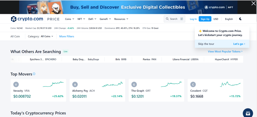The width and height of the screenshot is (257, 117).
Task: Click the Dominance BTC 40.45% stat
Action: (x=122, y=28)
